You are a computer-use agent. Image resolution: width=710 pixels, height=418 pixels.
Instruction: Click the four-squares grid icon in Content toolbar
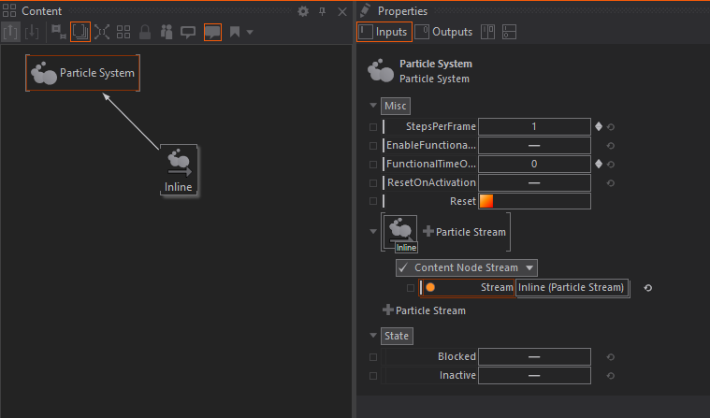[x=123, y=32]
